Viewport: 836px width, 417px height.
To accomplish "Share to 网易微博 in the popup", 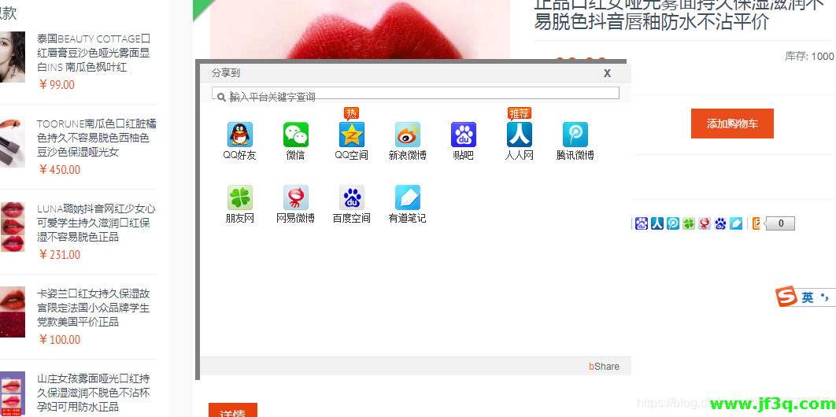I will [x=296, y=198].
